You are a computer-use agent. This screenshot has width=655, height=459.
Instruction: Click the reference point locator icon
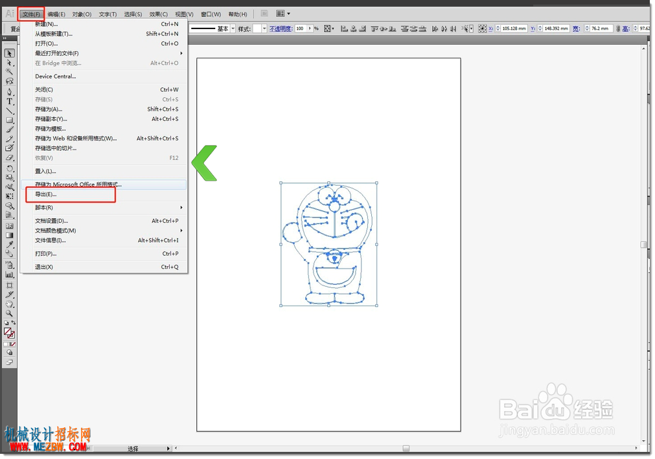482,28
